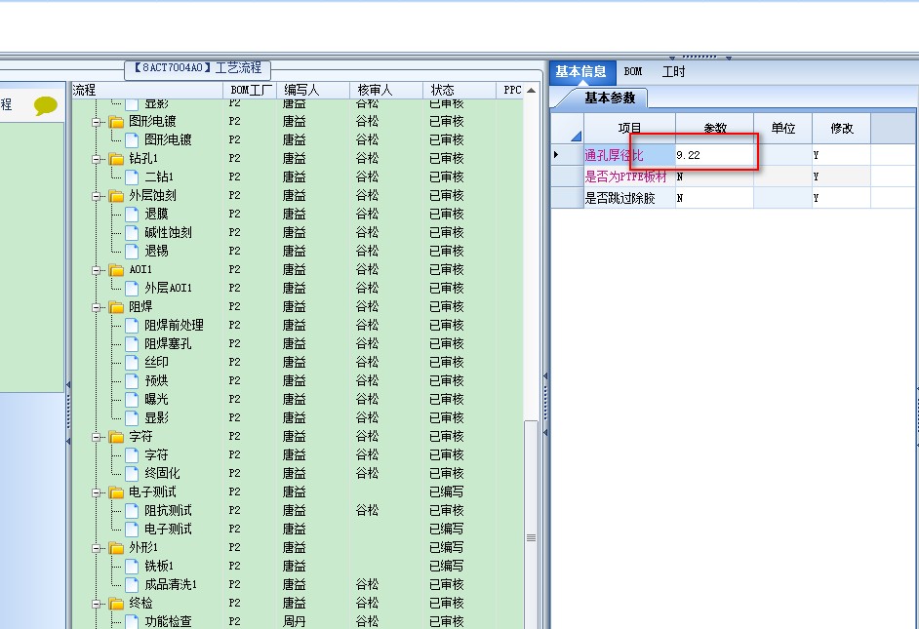The width and height of the screenshot is (919, 629).
Task: Click the 9.22 parameter value field
Action: [714, 155]
